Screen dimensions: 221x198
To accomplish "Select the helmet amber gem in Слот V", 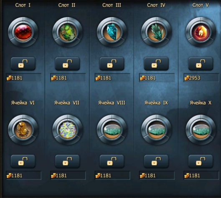I will click(201, 32).
